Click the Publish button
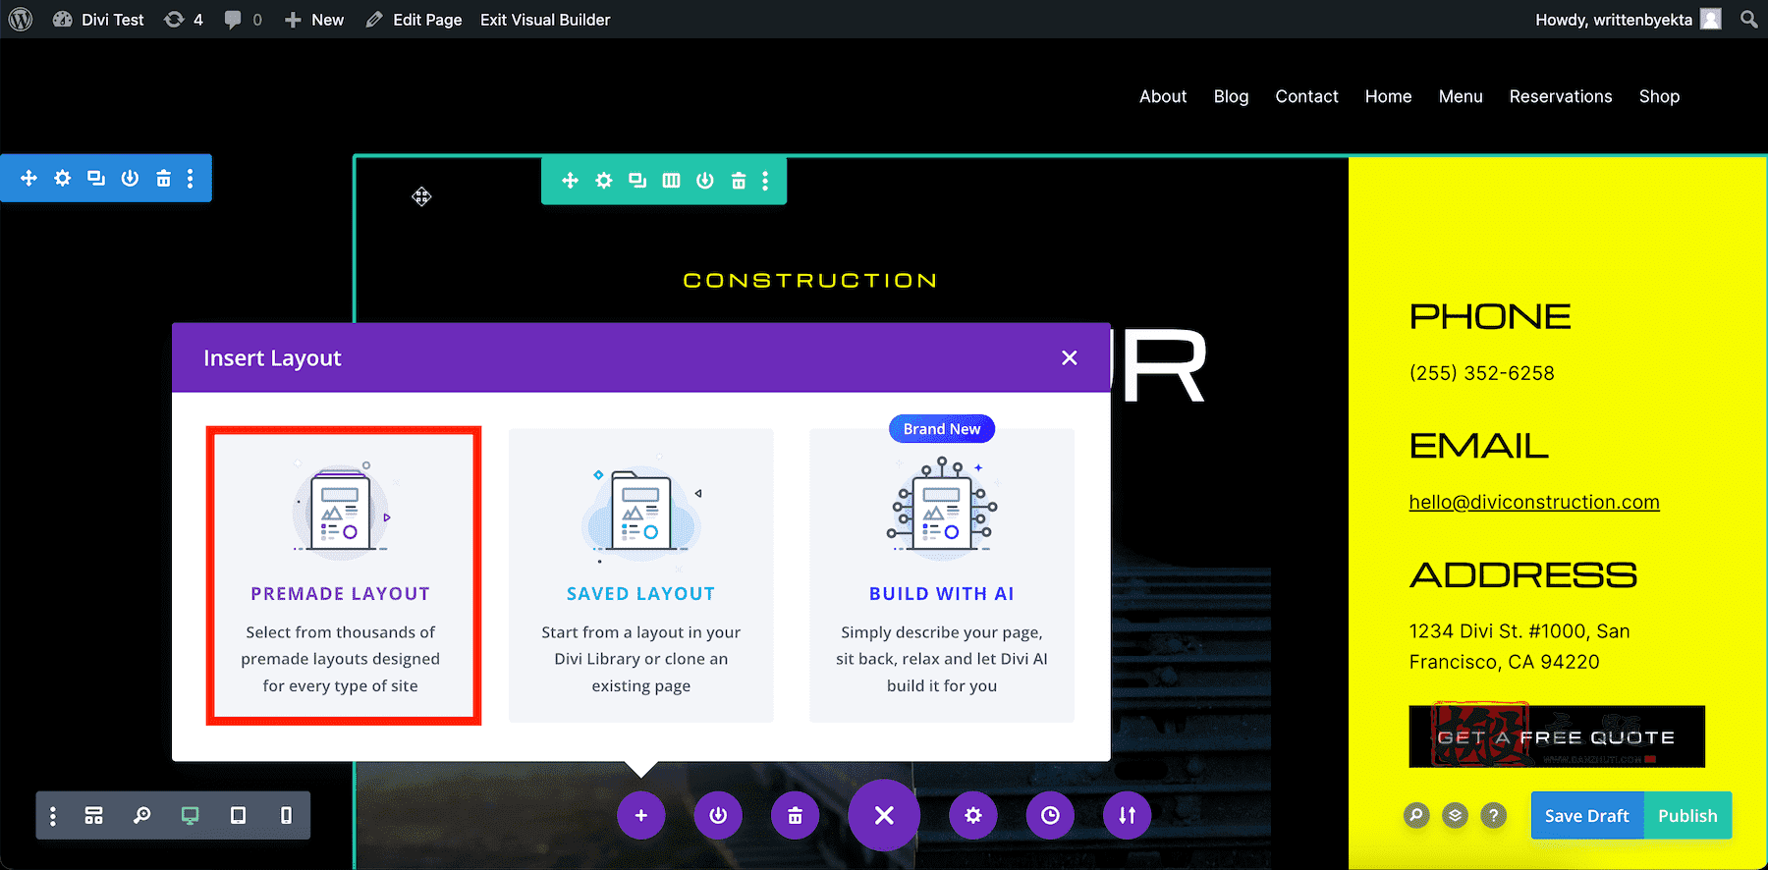The width and height of the screenshot is (1768, 870). pyautogui.click(x=1687, y=816)
